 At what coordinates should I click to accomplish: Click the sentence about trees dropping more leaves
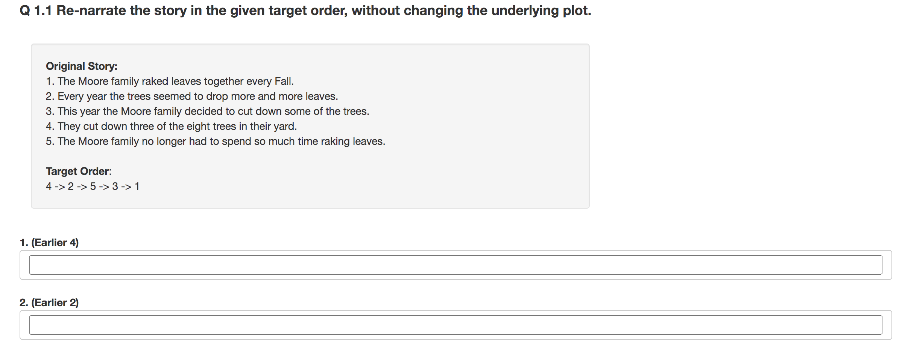pyautogui.click(x=192, y=96)
